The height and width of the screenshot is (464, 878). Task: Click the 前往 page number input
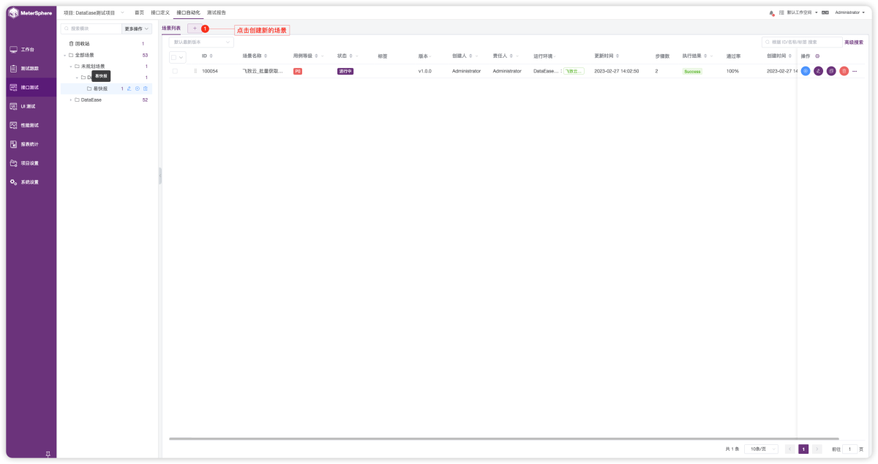[850, 449]
